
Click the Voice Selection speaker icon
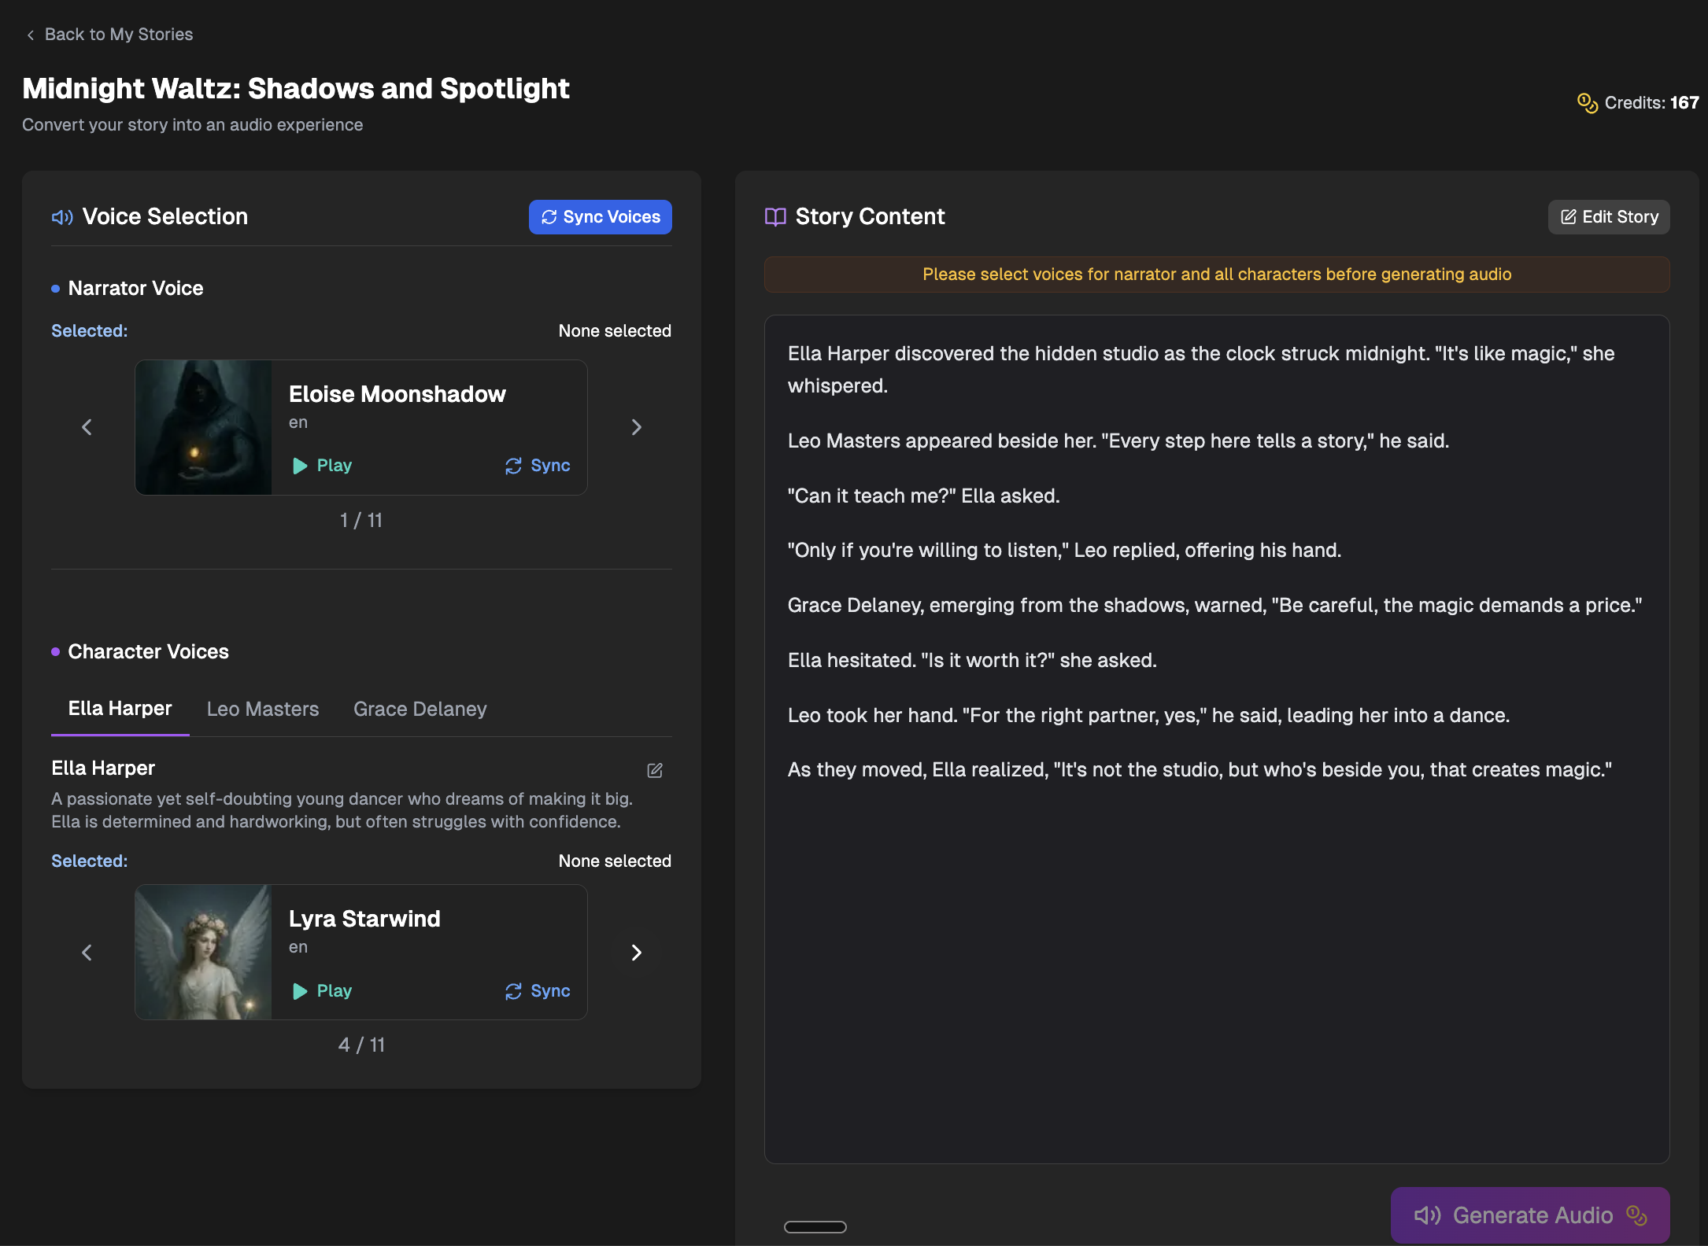[62, 217]
